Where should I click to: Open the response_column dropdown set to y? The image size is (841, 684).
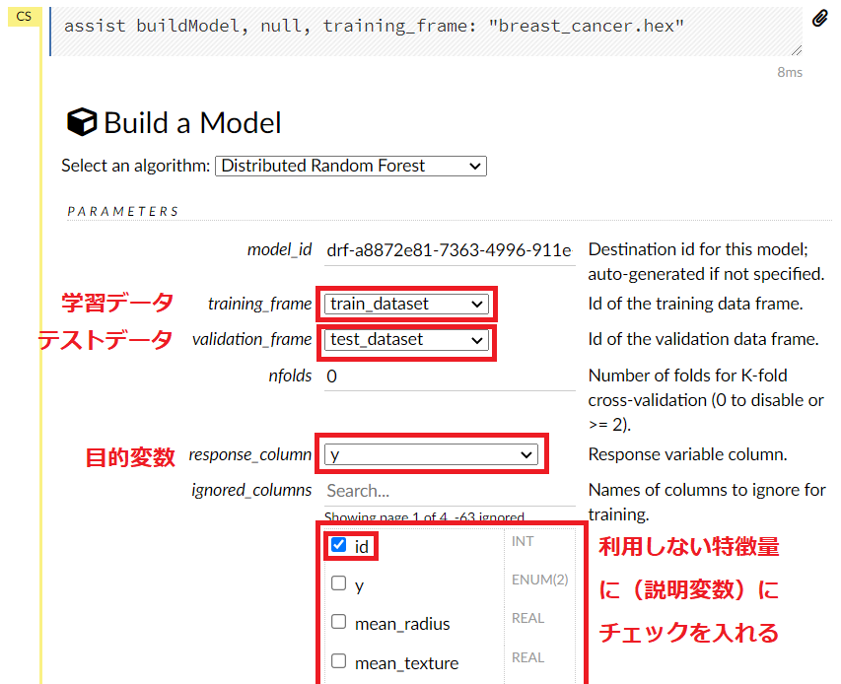click(x=432, y=454)
